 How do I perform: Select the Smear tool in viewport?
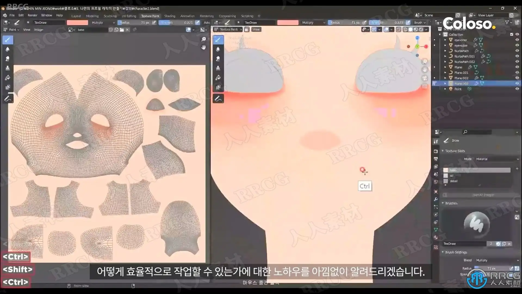click(x=218, y=59)
